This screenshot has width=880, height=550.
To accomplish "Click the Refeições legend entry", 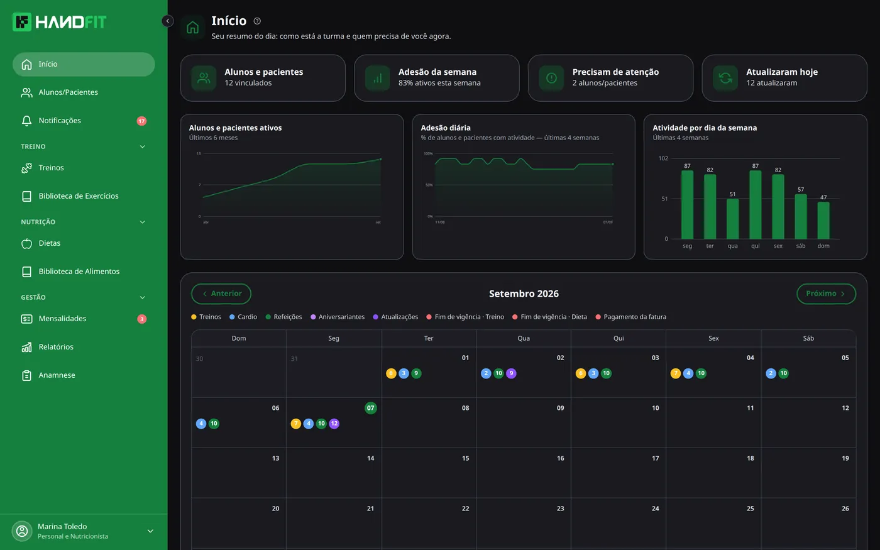I will [x=283, y=317].
